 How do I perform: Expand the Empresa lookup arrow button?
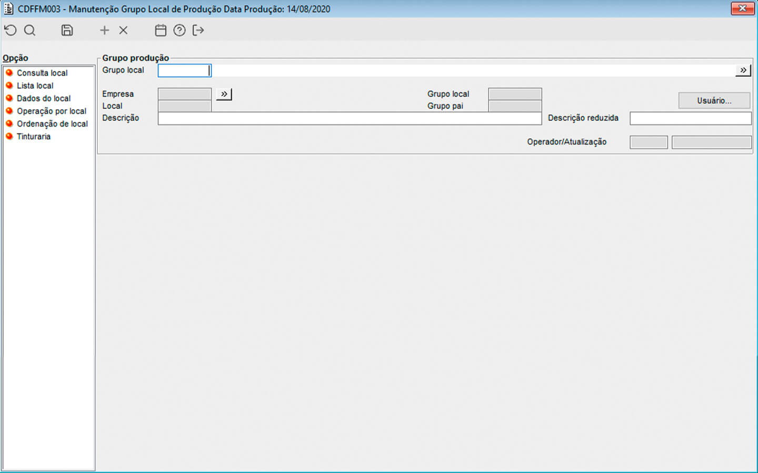pyautogui.click(x=224, y=94)
